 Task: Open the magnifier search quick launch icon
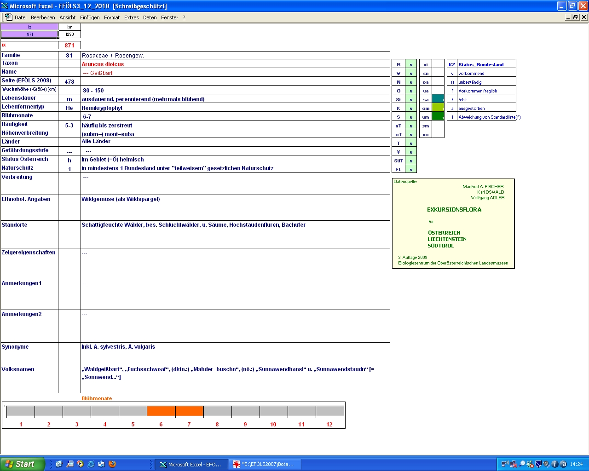pyautogui.click(x=69, y=464)
